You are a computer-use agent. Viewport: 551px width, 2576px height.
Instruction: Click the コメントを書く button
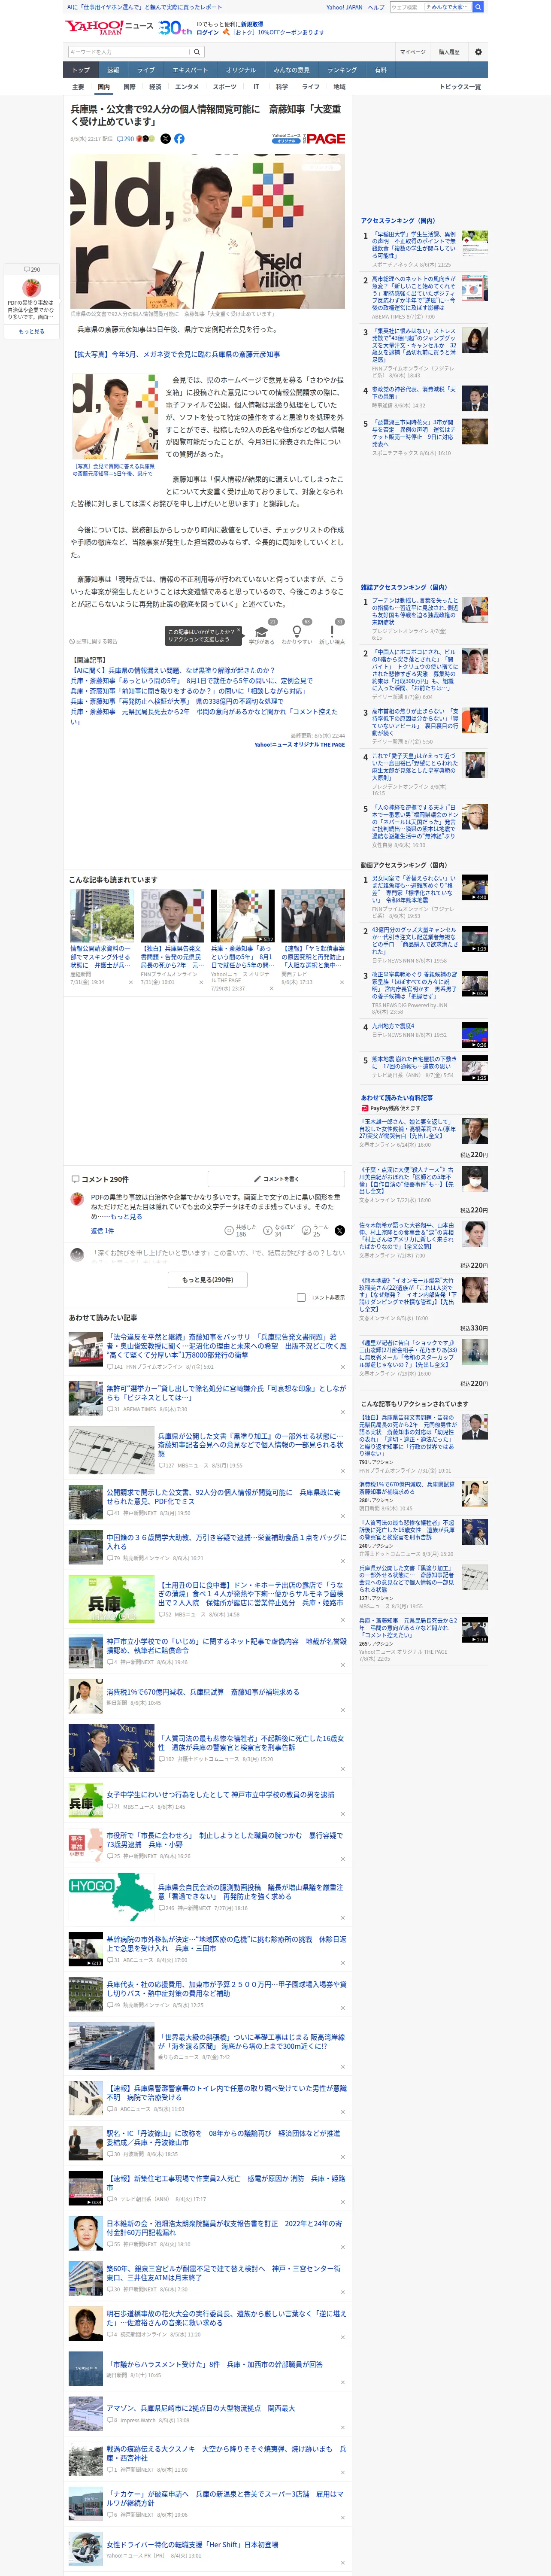point(276,1179)
